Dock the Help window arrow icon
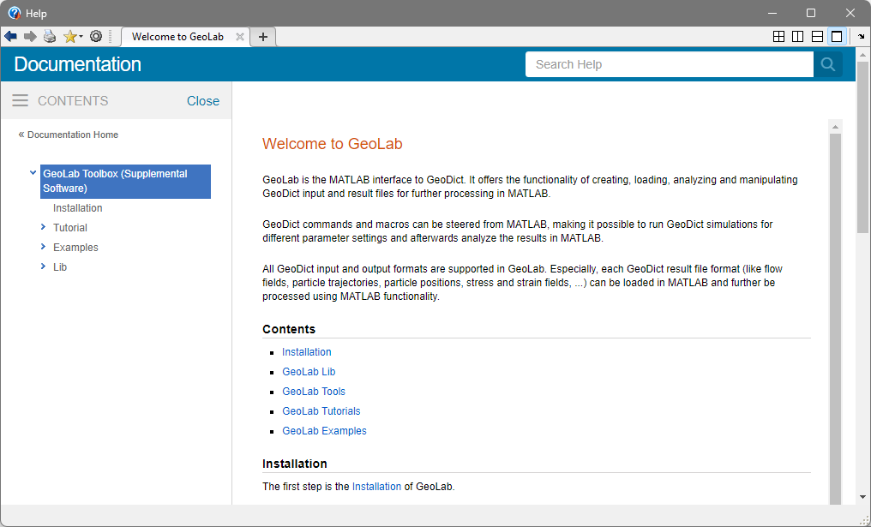The width and height of the screenshot is (871, 527). point(861,37)
